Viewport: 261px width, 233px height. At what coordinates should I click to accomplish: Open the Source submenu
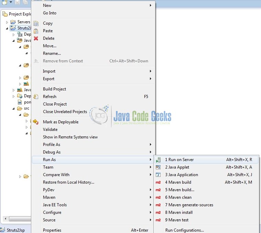93,220
